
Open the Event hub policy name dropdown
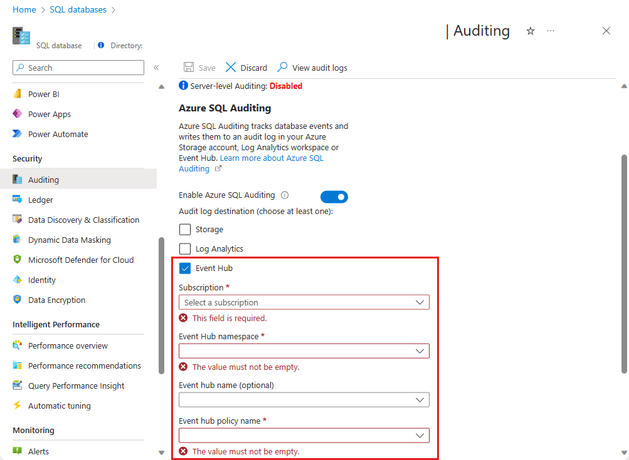tap(304, 436)
